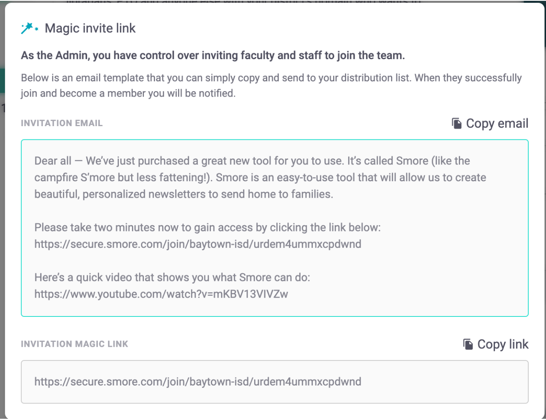Click the copy icon beside Copy link
Viewport: 546px width, 420px height.
[x=468, y=344]
